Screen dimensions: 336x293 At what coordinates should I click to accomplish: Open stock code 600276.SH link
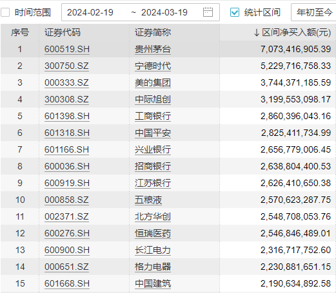[67, 233]
